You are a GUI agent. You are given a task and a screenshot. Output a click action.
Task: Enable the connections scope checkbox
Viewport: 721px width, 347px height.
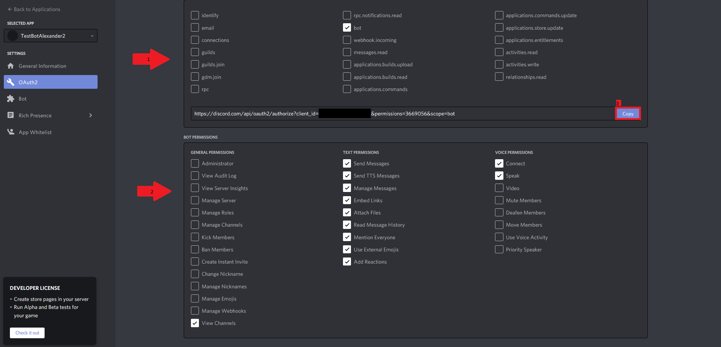[x=195, y=40]
